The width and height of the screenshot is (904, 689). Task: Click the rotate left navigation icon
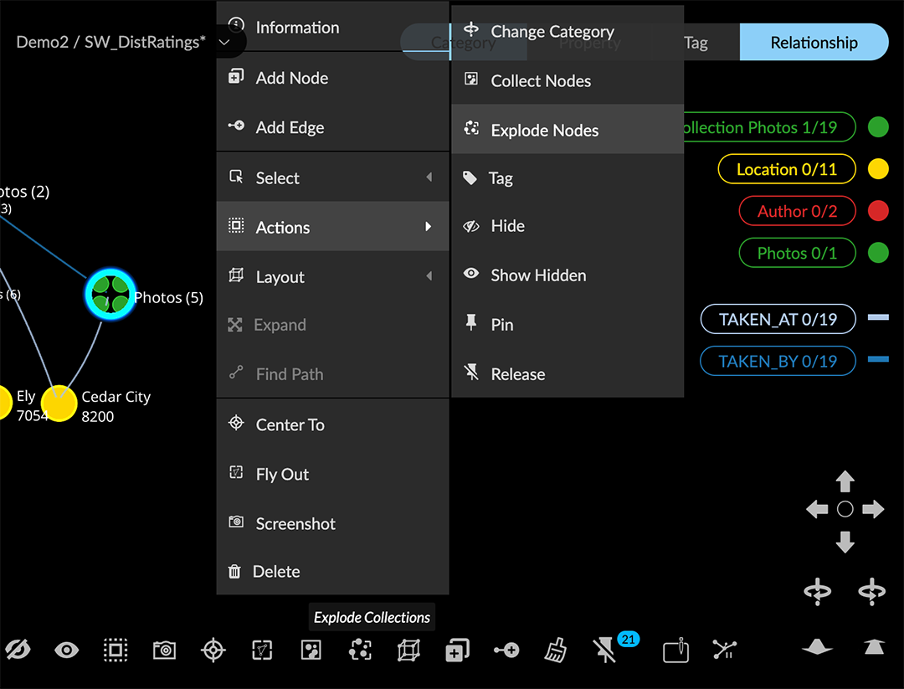point(817,591)
